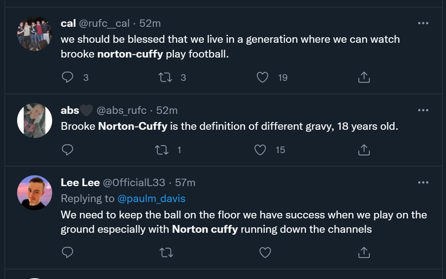Share the abs_rufc tweet

tap(363, 150)
